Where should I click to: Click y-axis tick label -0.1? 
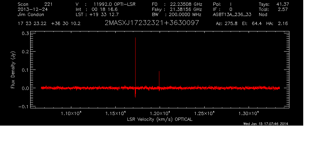(x=24, y=106)
